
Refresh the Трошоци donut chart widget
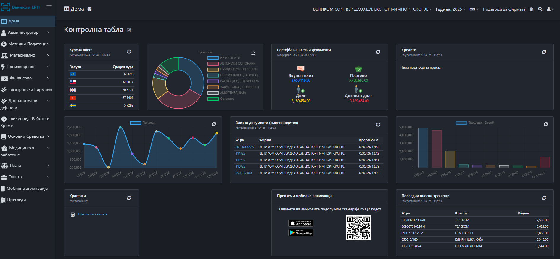click(x=253, y=53)
